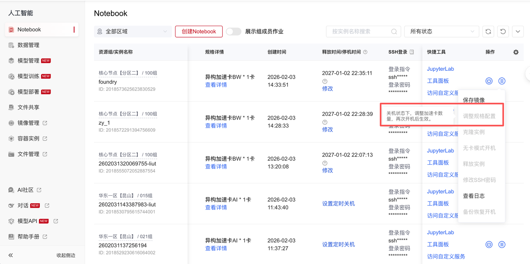Expand more filters with chevron-down button
530x264 pixels.
[518, 31]
